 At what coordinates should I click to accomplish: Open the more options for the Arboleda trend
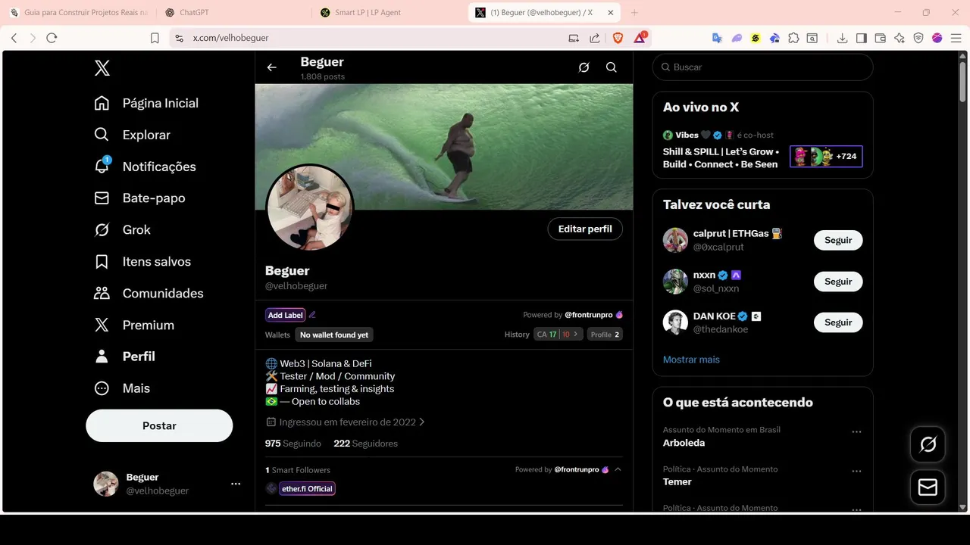[x=856, y=432]
